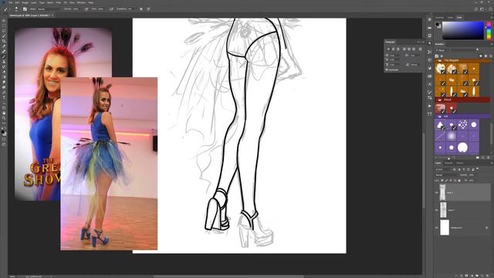Screen dimensions: 494x278
Task: Switch to the Channels tab
Action: pyautogui.click(x=448, y=163)
